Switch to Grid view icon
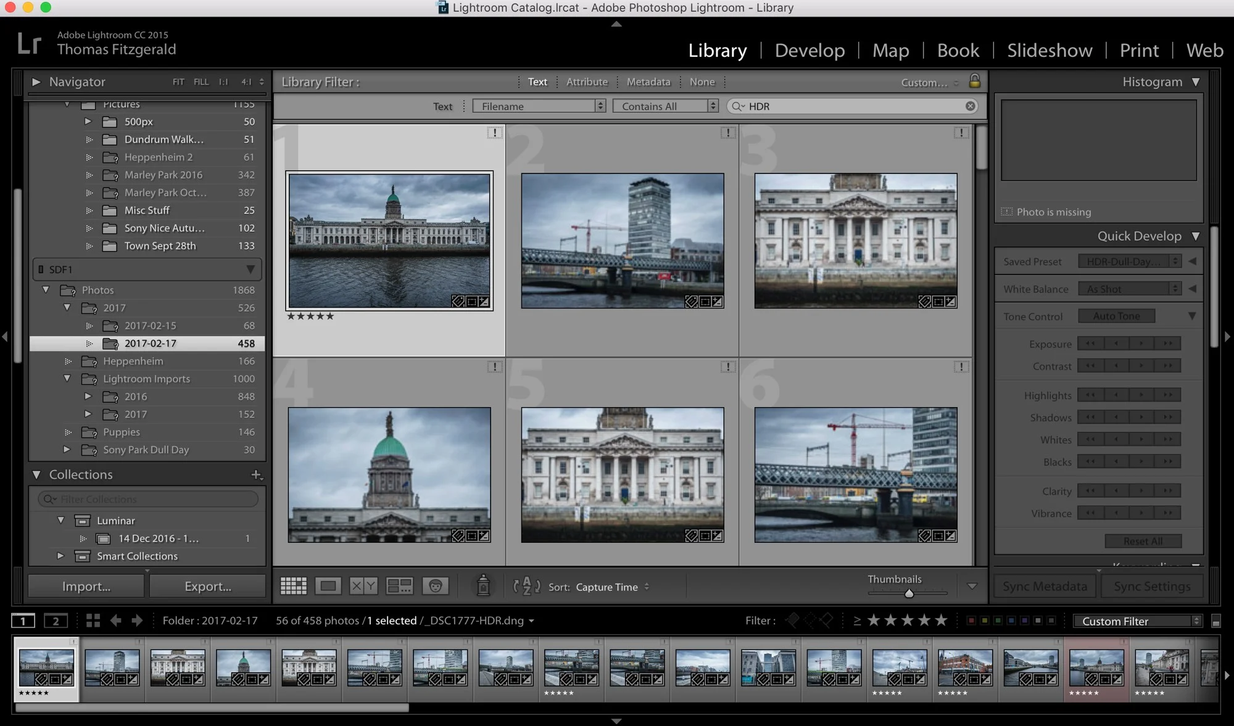1234x726 pixels. click(x=293, y=586)
